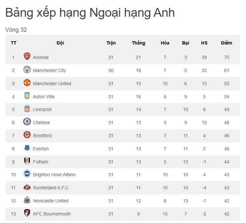246x223 pixels.
Task: Click the Đội column header
Action: click(60, 43)
